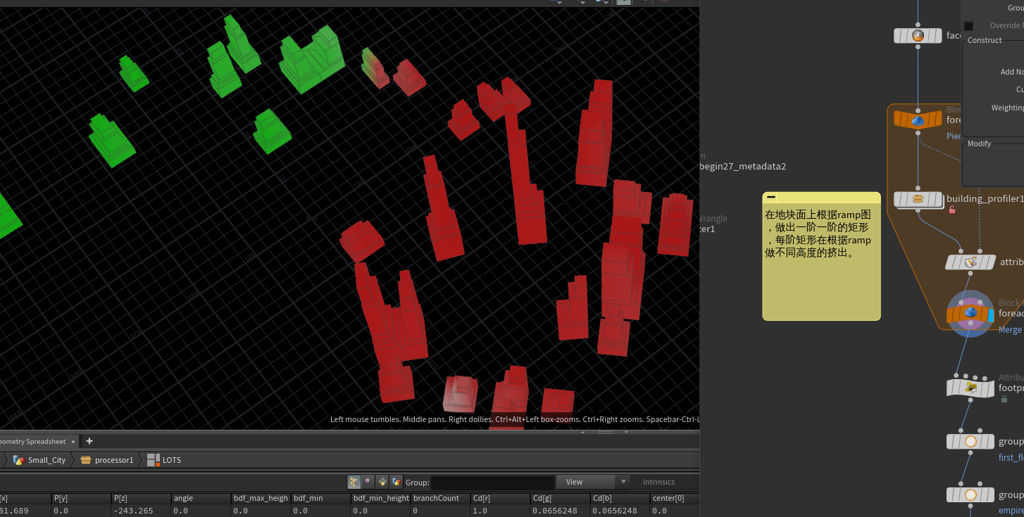
Task: Collapse the yellow sticky note
Action: 771,198
